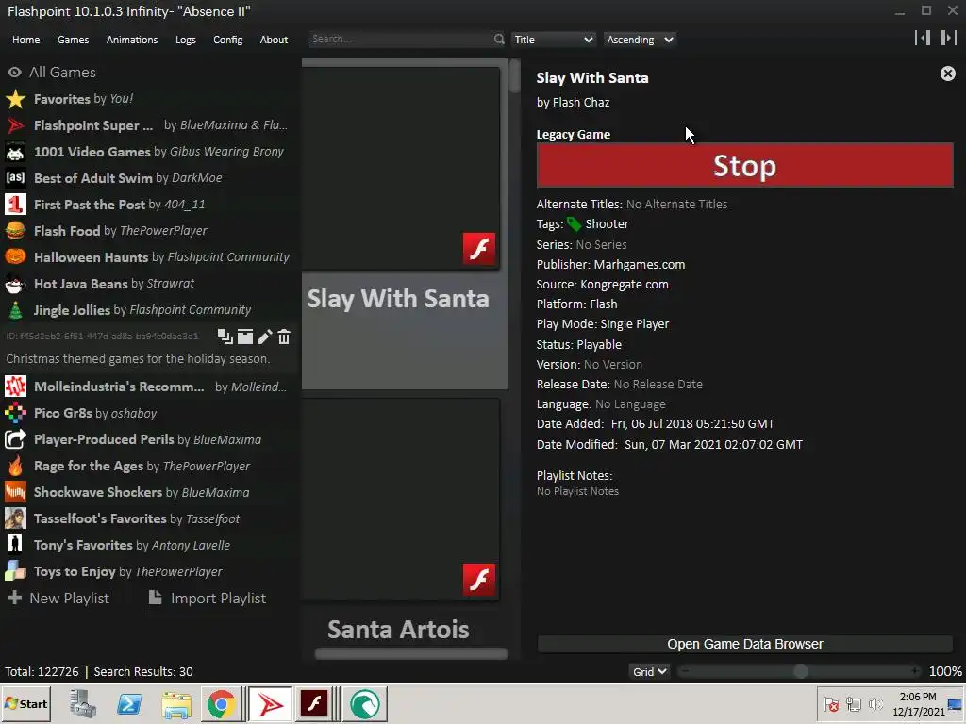Open the Config tab
The height and width of the screenshot is (724, 966).
tap(228, 40)
